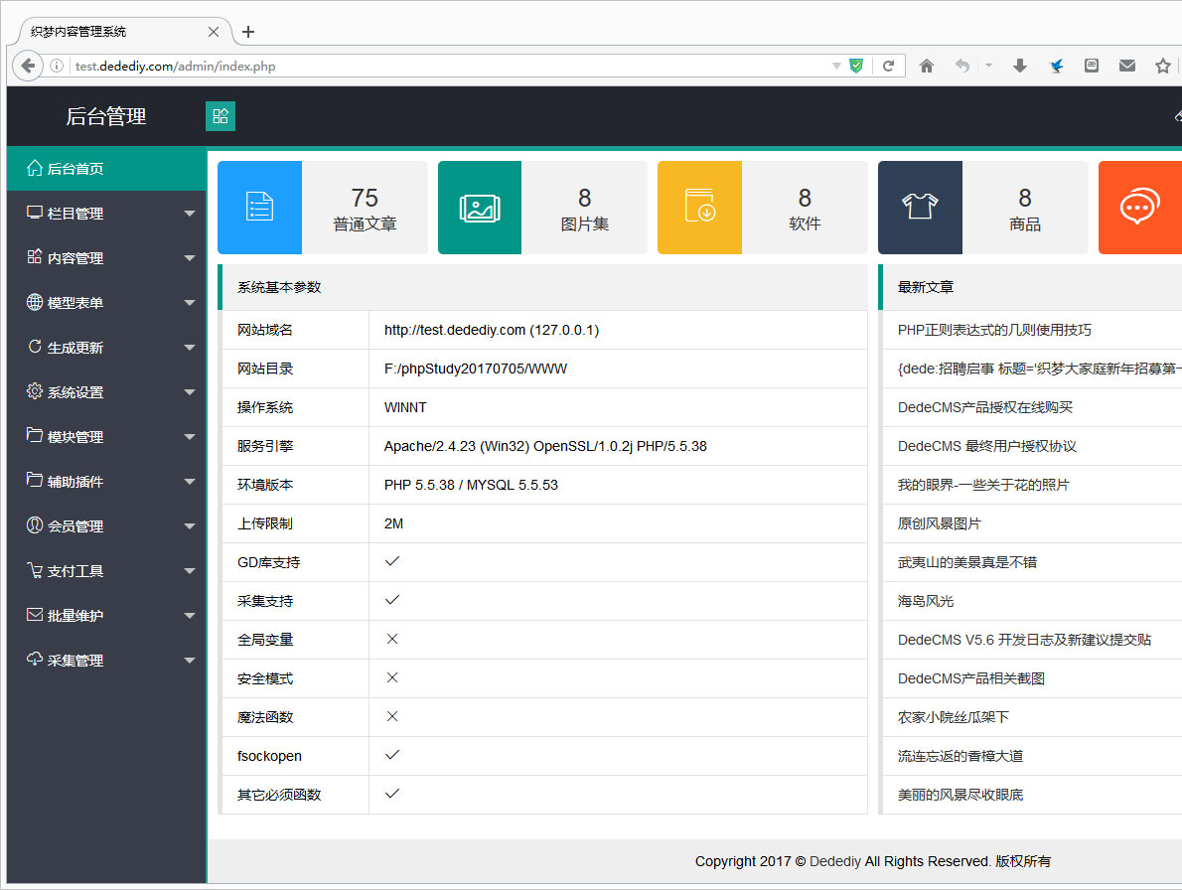Expand the 内容管理 menu arrow
This screenshot has height=890, width=1182.
(x=189, y=257)
